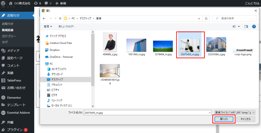Open the view mode options dropdown arrow
Image resolution: width=261 pixels, height=133 pixels.
239,26
